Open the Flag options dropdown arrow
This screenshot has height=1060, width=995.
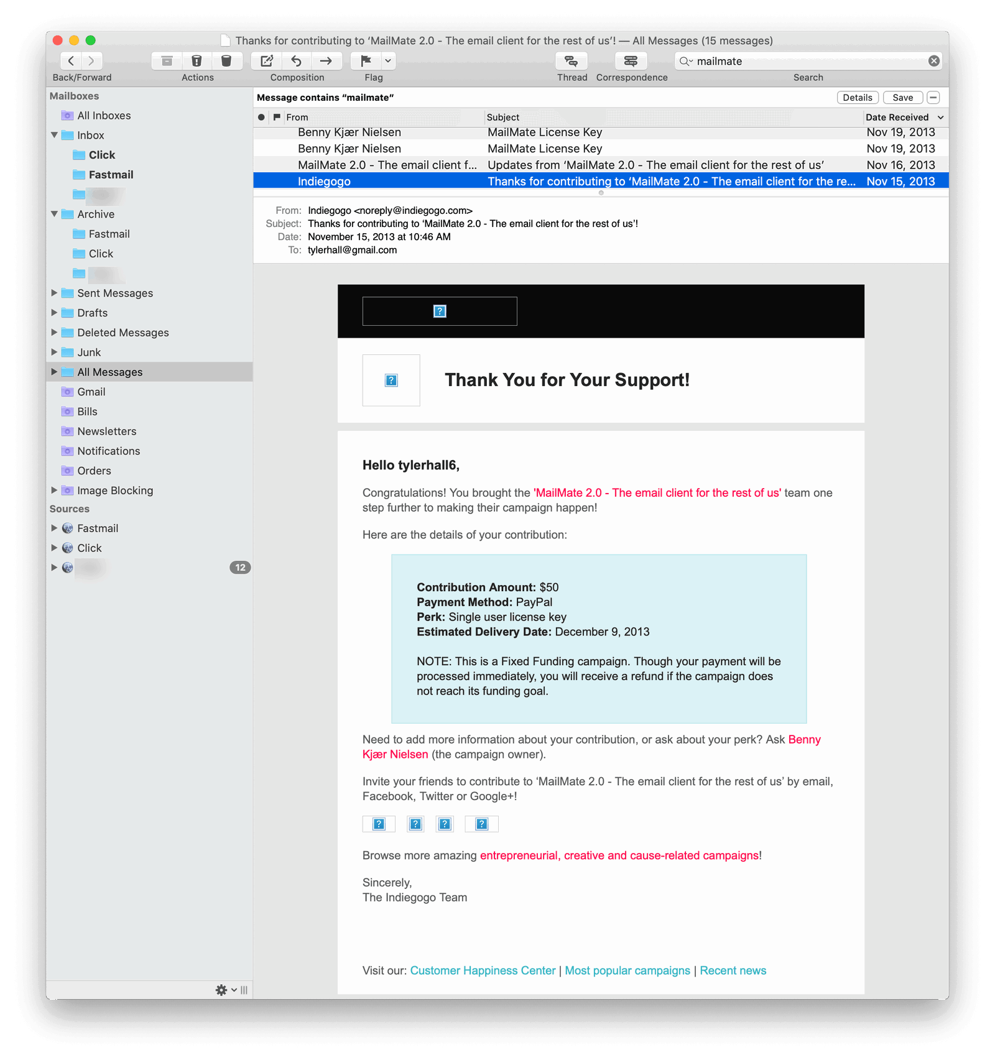coord(388,60)
